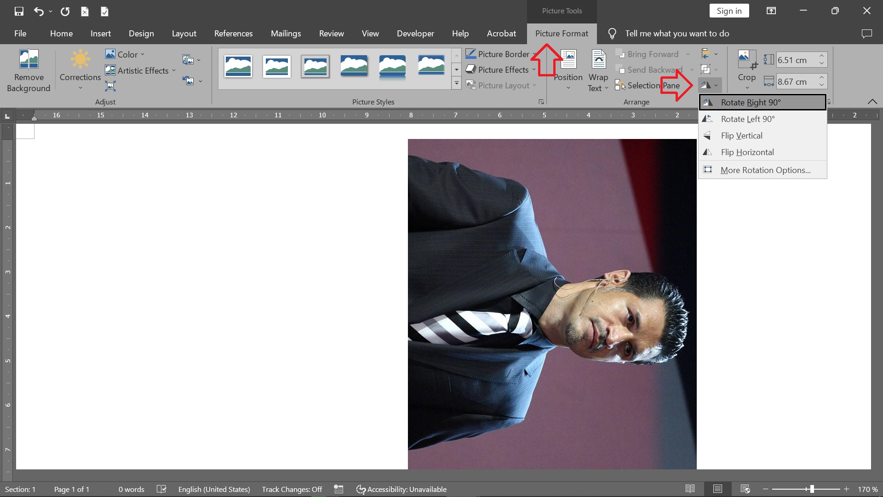
Task: Select the first Picture Styles thumbnail
Action: pos(238,67)
